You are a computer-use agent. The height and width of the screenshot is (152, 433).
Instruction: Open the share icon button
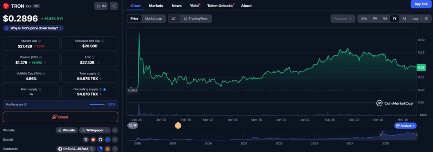(114, 6)
